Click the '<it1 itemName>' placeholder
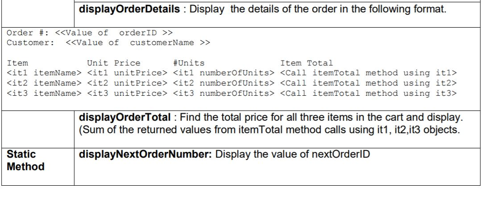Viewport: 488px width, 200px height. tap(44, 73)
